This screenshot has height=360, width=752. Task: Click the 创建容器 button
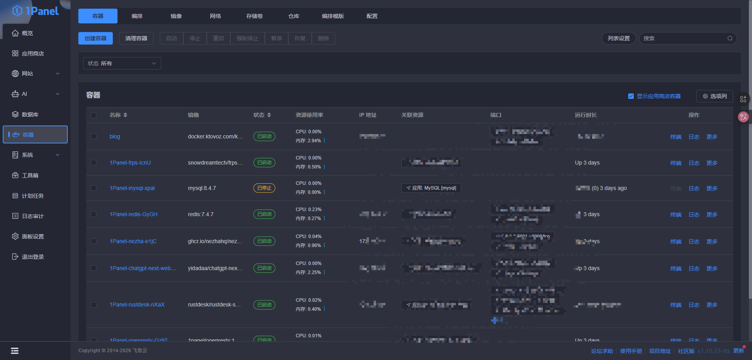tap(96, 38)
